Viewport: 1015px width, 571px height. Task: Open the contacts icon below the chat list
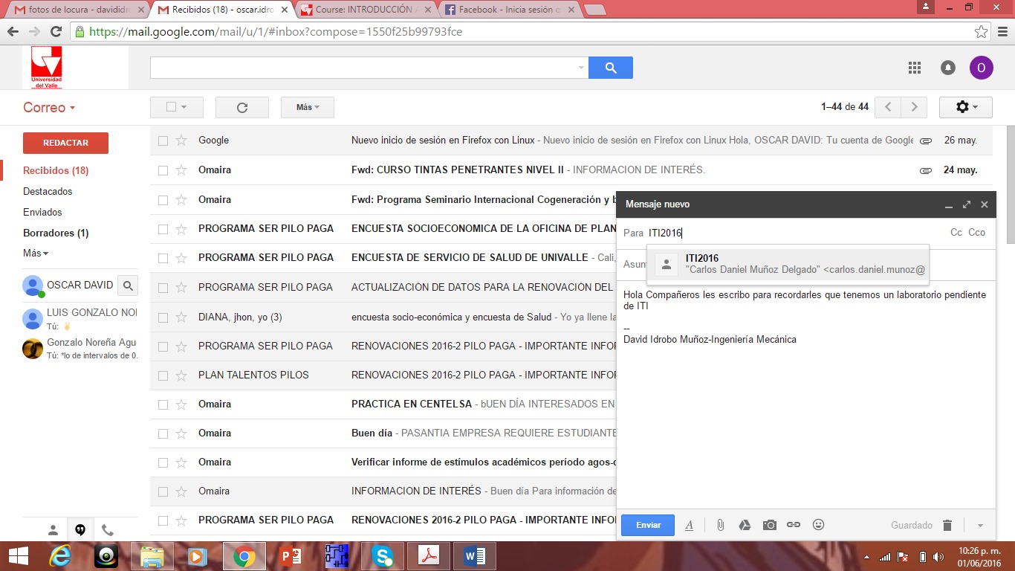pyautogui.click(x=53, y=530)
